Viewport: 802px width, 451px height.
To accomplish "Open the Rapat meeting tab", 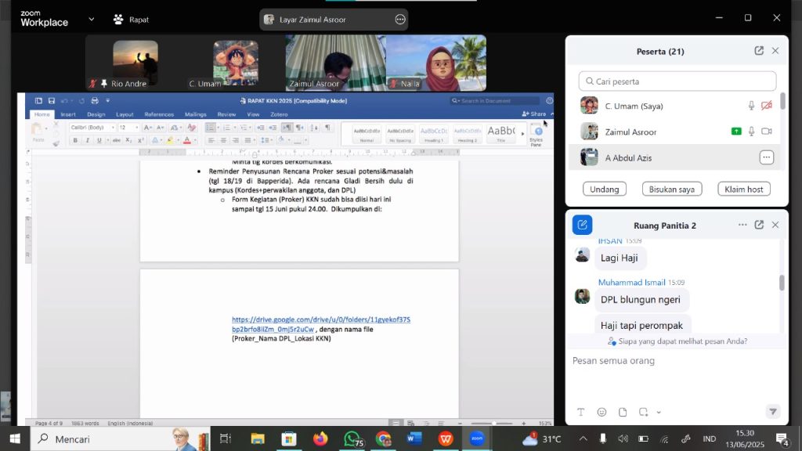I will tap(131, 19).
